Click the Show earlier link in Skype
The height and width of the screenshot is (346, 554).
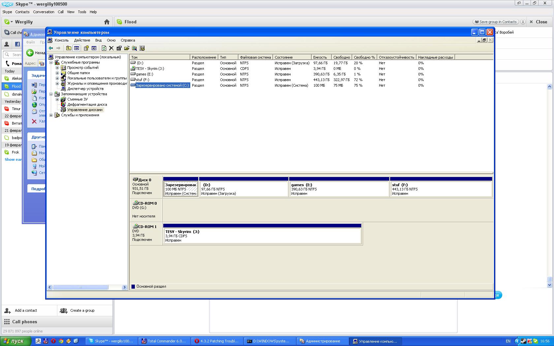[13, 159]
